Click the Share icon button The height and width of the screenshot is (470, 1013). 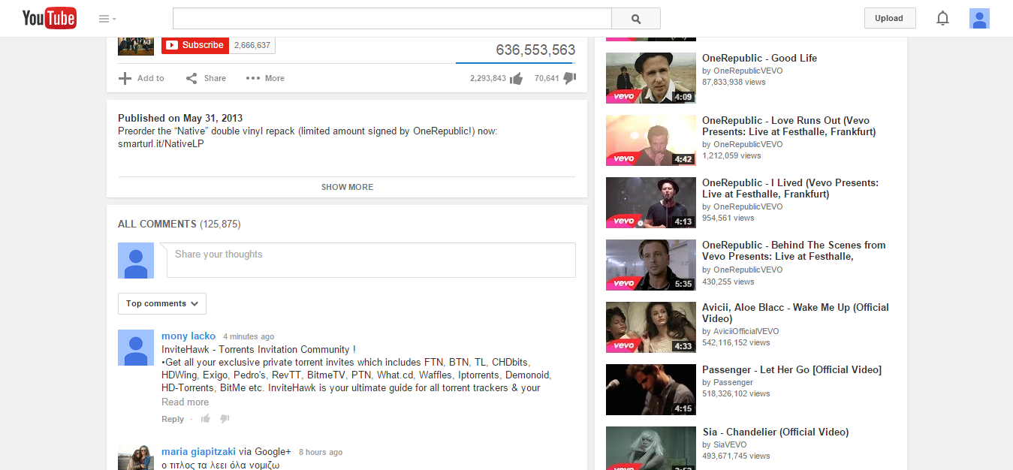pos(191,78)
